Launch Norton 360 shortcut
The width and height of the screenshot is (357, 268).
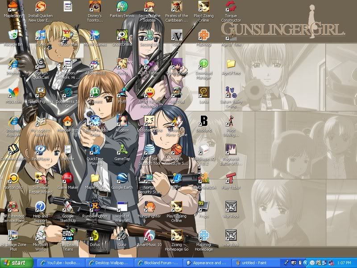[x=13, y=178]
